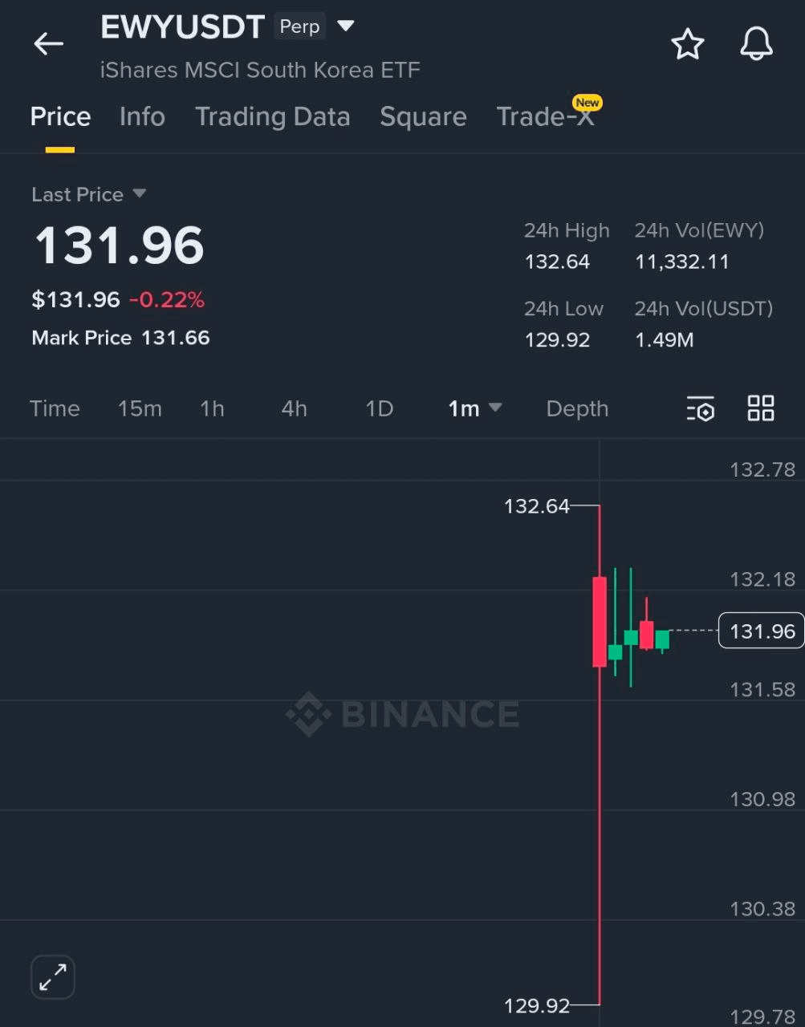Choose the 1D chart interval

[379, 408]
